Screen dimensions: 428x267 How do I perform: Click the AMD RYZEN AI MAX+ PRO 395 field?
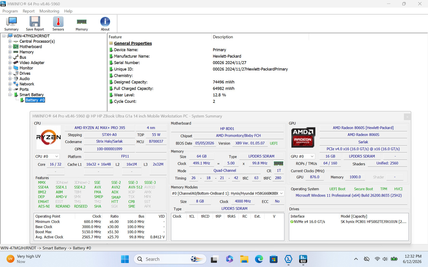pos(100,128)
